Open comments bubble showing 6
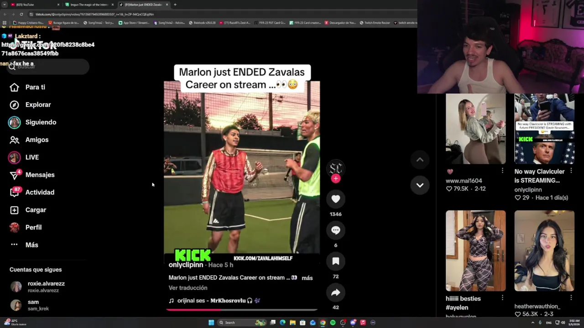Image resolution: width=584 pixels, height=328 pixels. 335,230
